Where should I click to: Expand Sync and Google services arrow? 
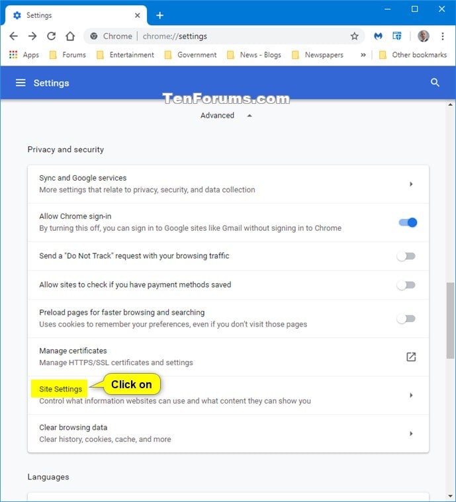tap(411, 184)
